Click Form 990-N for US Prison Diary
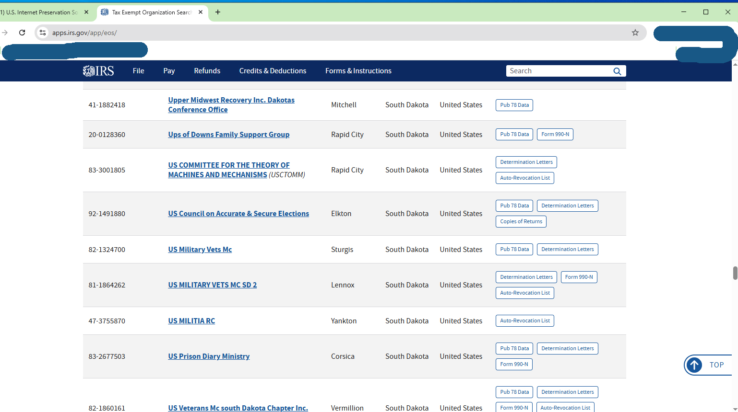This screenshot has height=412, width=738. [x=514, y=364]
